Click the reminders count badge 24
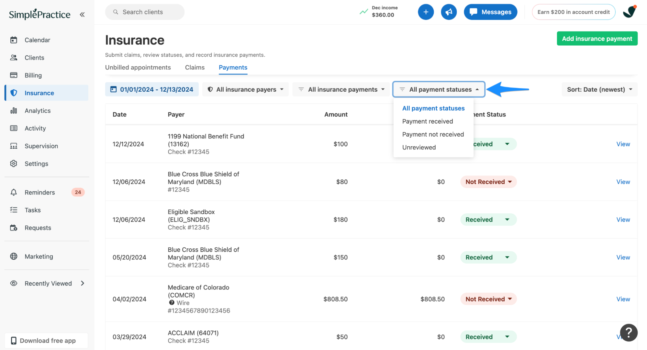The height and width of the screenshot is (350, 647). pos(78,192)
